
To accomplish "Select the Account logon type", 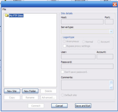I will (99, 42).
